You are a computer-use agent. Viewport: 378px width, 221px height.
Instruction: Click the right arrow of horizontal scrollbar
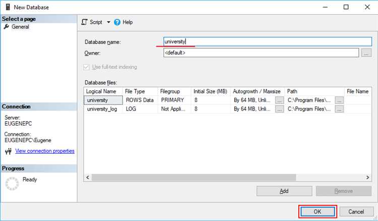[x=367, y=177]
